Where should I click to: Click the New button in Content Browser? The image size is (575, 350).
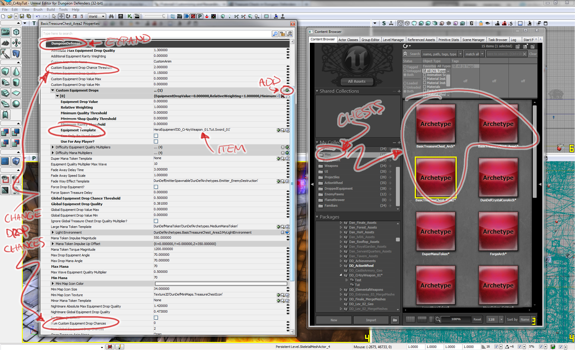click(334, 320)
